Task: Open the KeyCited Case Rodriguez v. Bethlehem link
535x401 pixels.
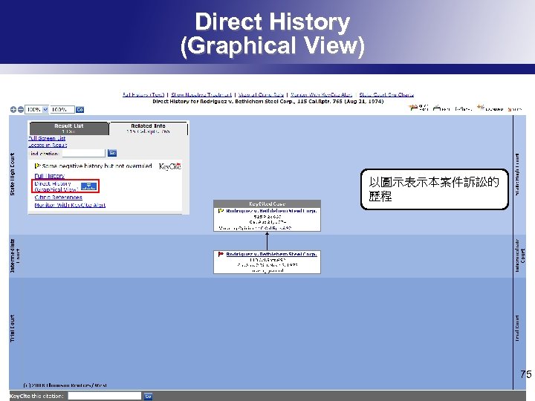Action: pos(271,211)
